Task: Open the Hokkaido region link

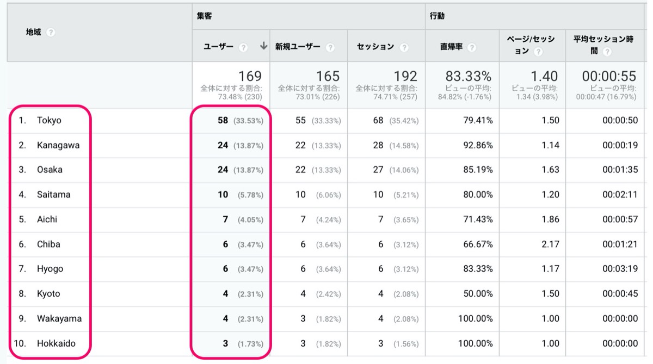Action: point(56,343)
